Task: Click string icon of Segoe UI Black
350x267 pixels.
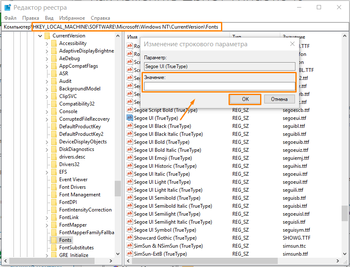Action: click(130, 126)
